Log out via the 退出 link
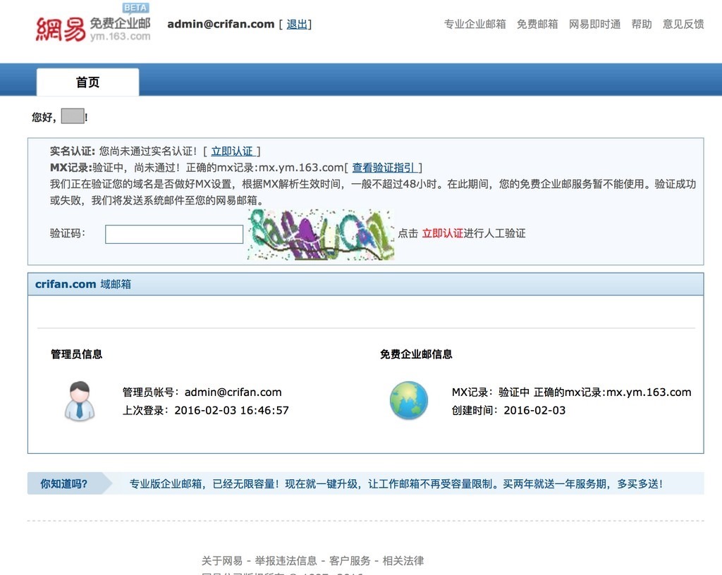 tap(297, 25)
